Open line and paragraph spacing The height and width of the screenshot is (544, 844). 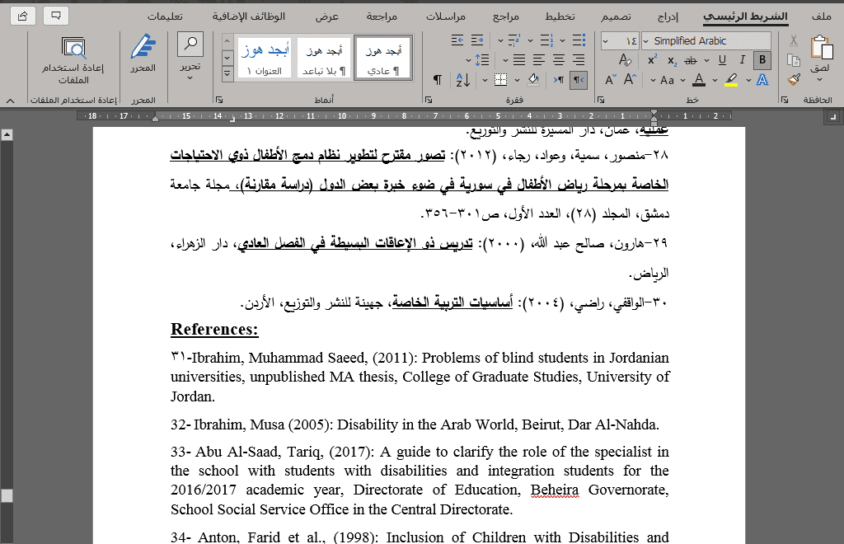click(x=482, y=60)
